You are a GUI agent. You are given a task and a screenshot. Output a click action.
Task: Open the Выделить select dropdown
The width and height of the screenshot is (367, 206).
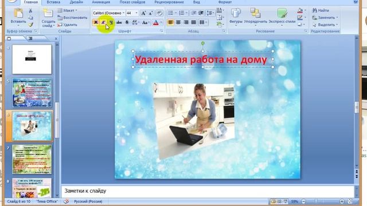pos(325,25)
